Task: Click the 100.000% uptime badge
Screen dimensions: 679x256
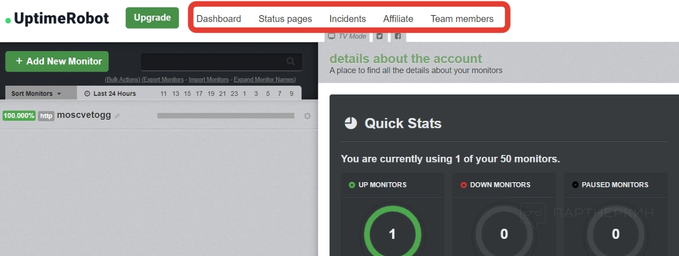Action: point(19,116)
